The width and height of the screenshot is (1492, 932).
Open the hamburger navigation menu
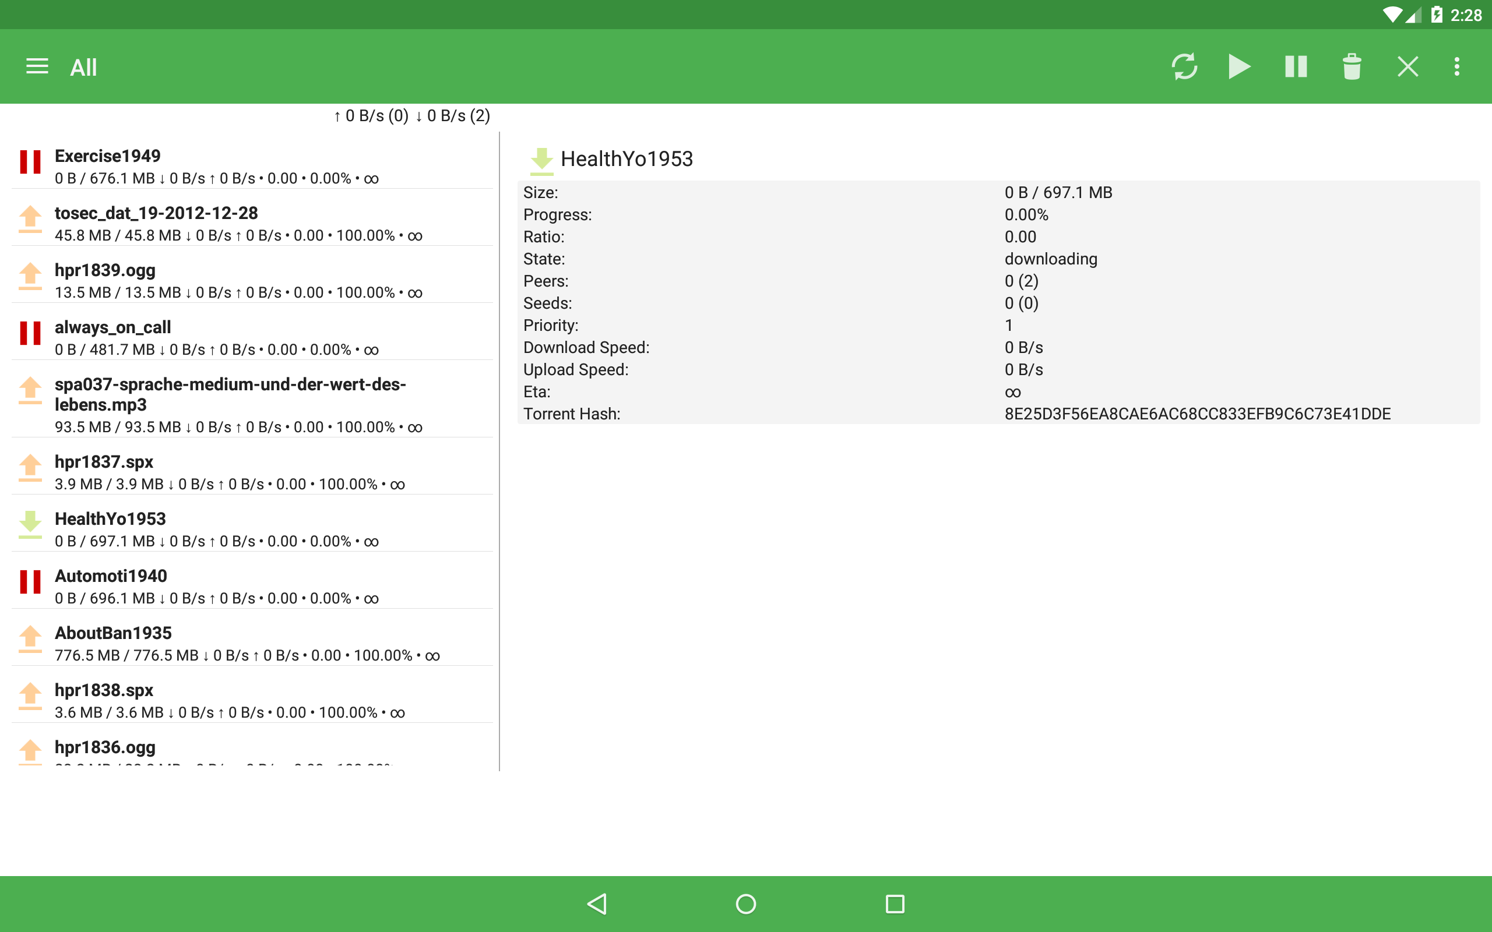[37, 66]
